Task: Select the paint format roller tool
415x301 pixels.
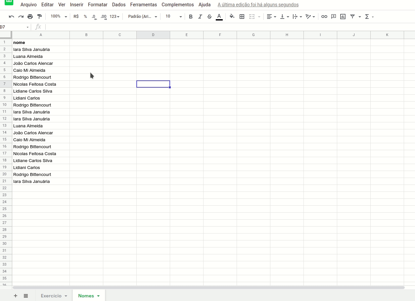Action: point(39,17)
